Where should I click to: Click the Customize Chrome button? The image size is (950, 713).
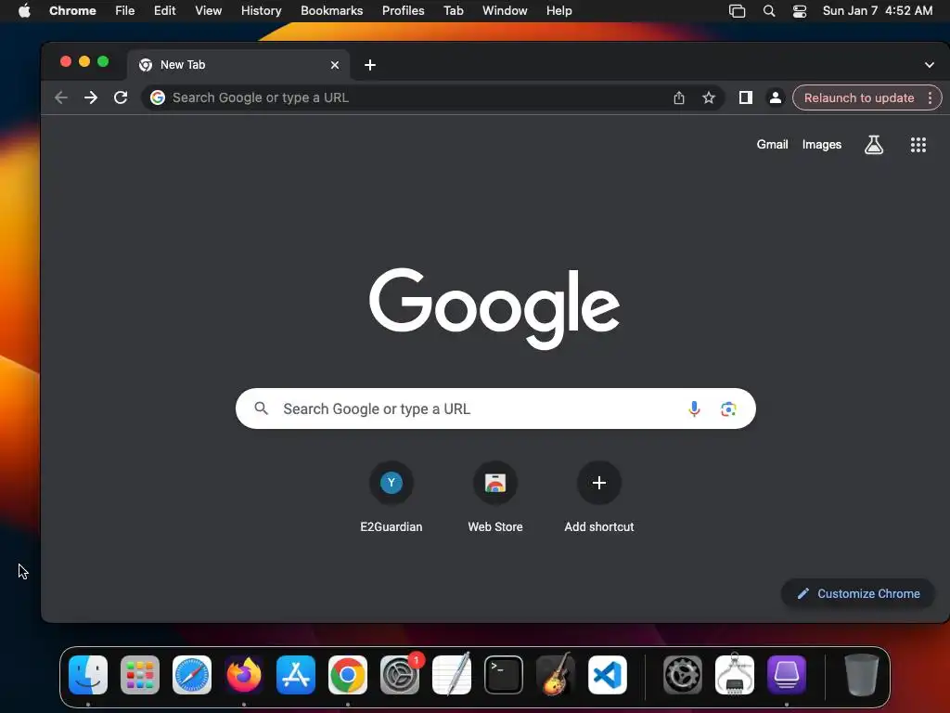click(x=858, y=593)
